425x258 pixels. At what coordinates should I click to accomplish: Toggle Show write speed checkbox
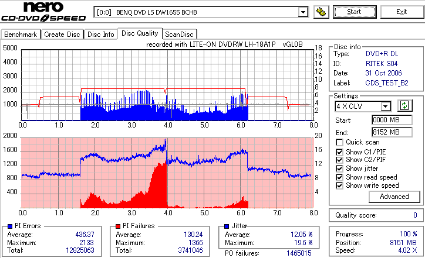[339, 185]
